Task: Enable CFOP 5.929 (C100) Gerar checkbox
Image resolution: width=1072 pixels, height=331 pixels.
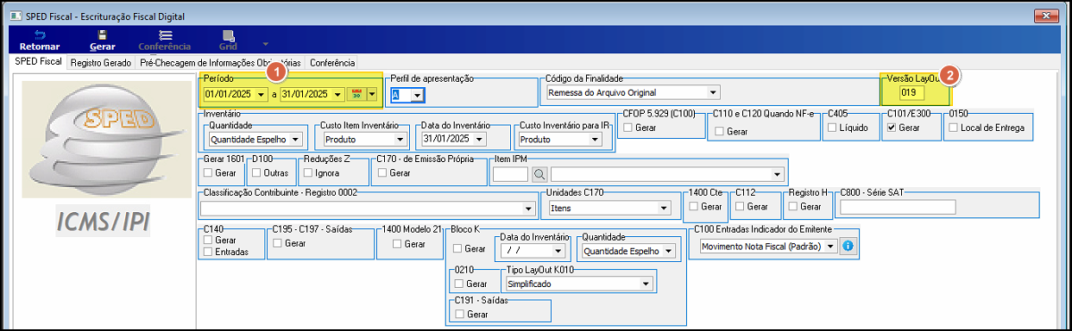Action: (628, 128)
